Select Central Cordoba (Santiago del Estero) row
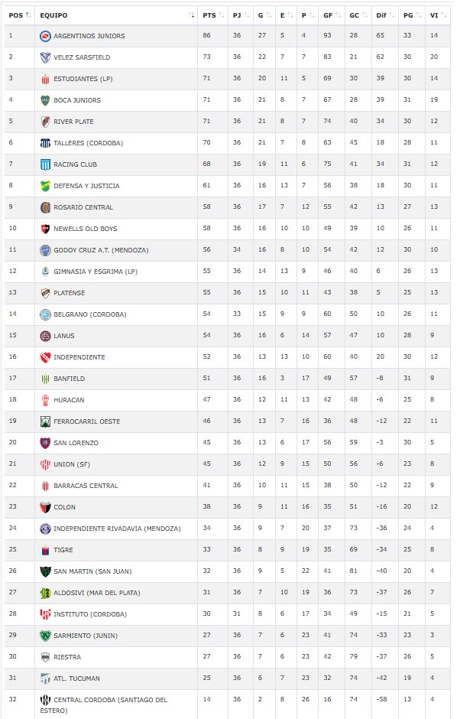 229,704
